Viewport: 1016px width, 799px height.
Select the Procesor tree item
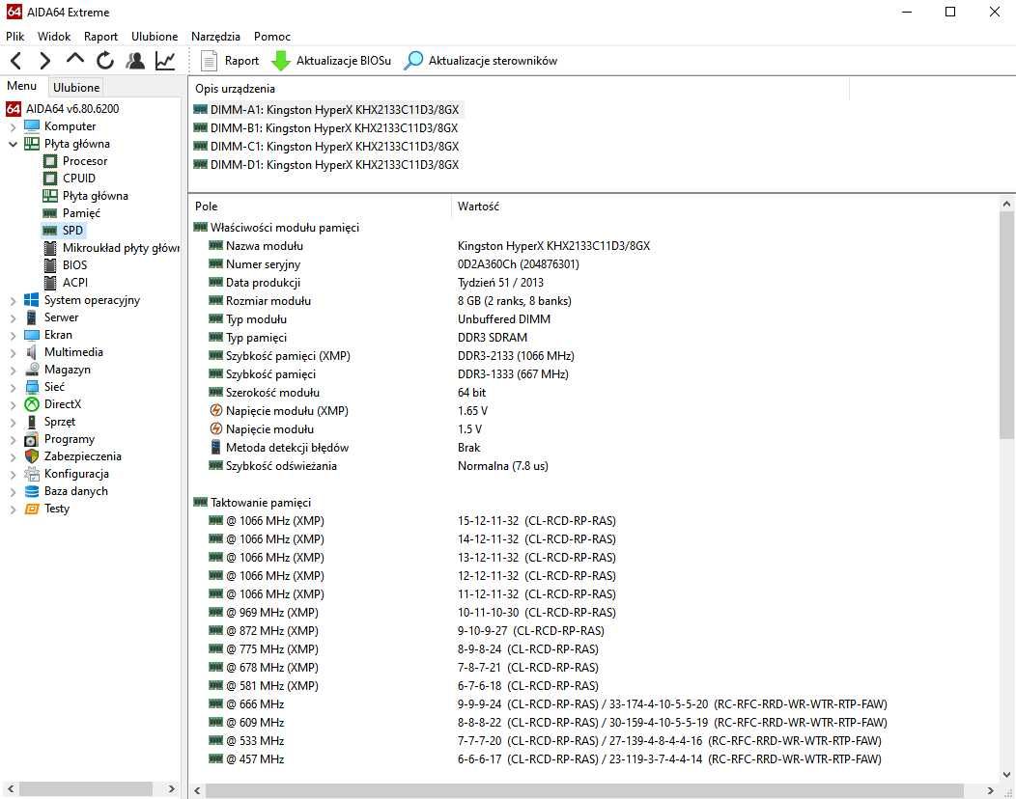click(85, 160)
